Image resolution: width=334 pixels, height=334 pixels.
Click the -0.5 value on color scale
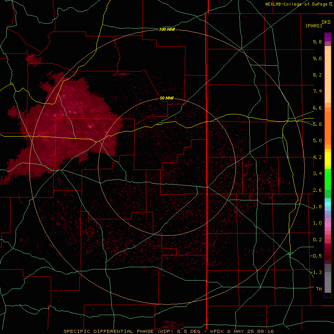click(x=316, y=256)
